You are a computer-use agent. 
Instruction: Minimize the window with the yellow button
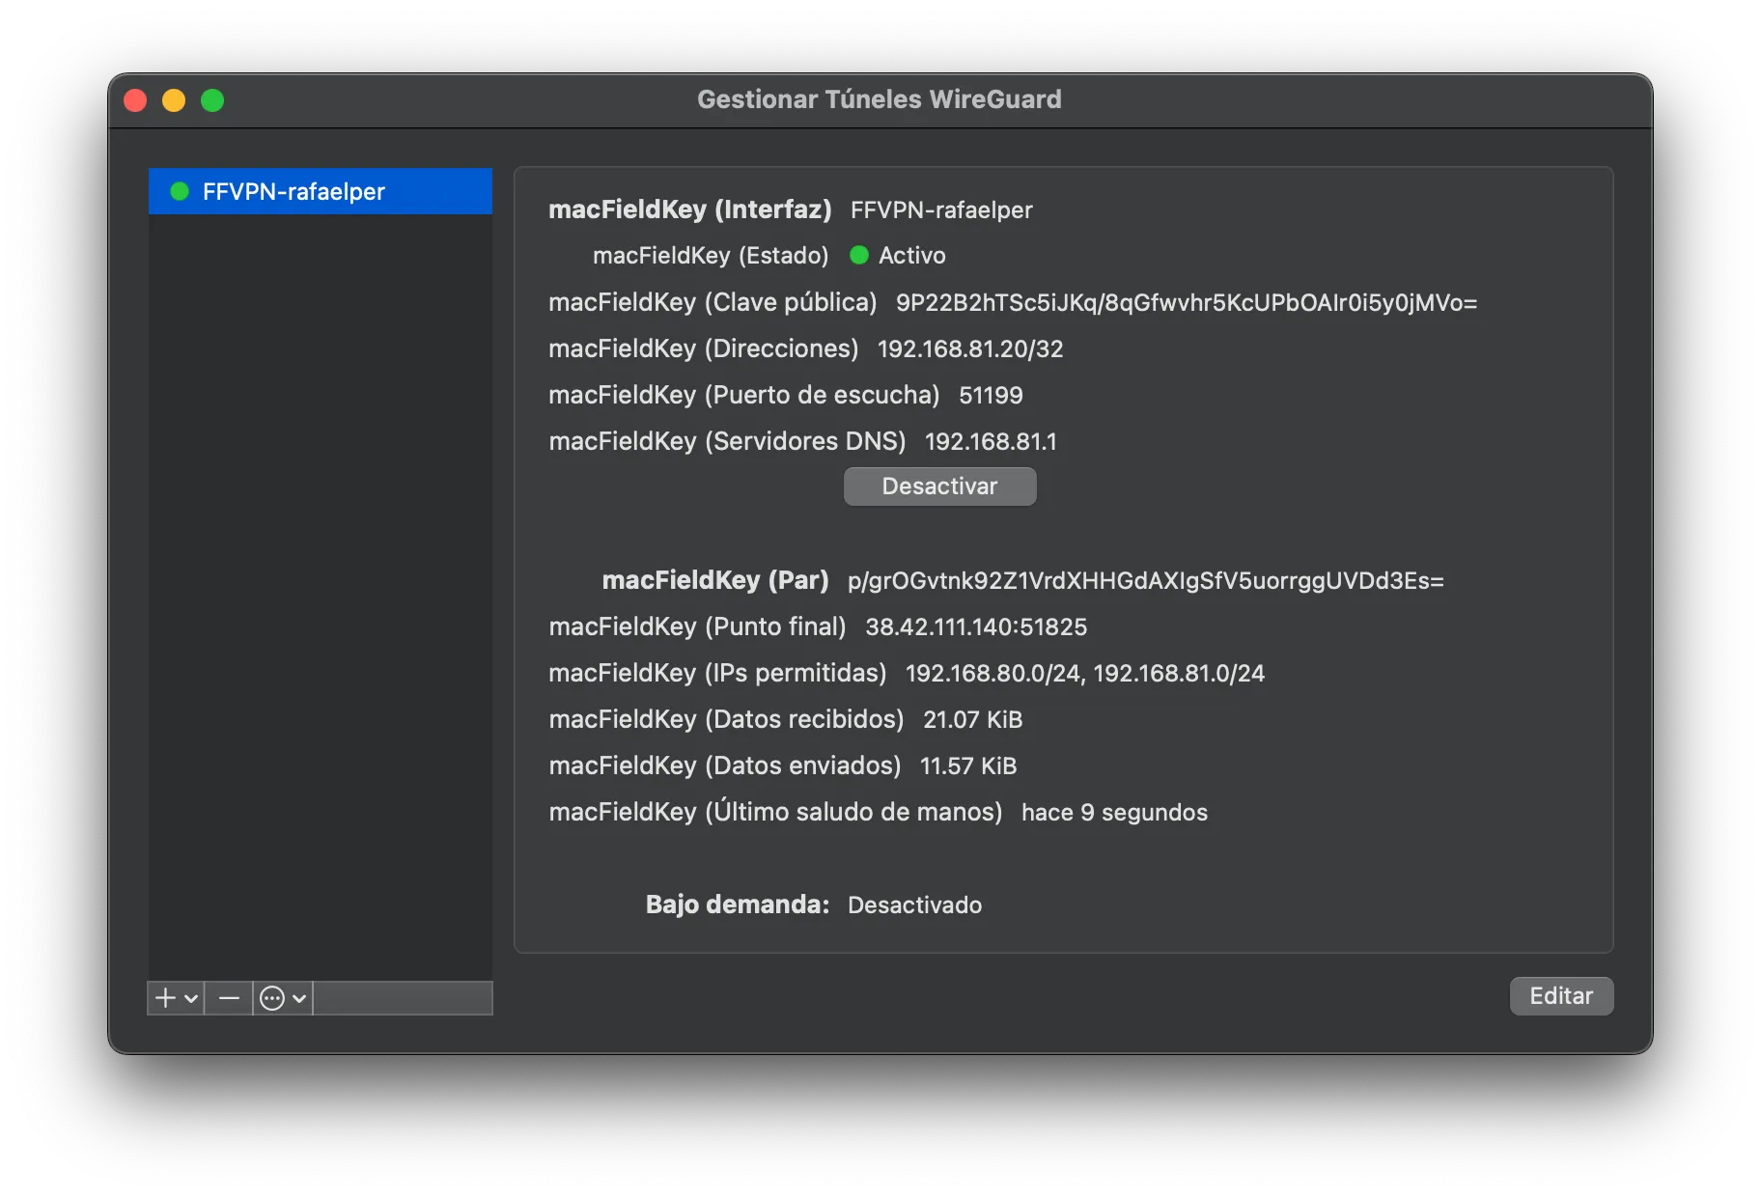coord(174,100)
